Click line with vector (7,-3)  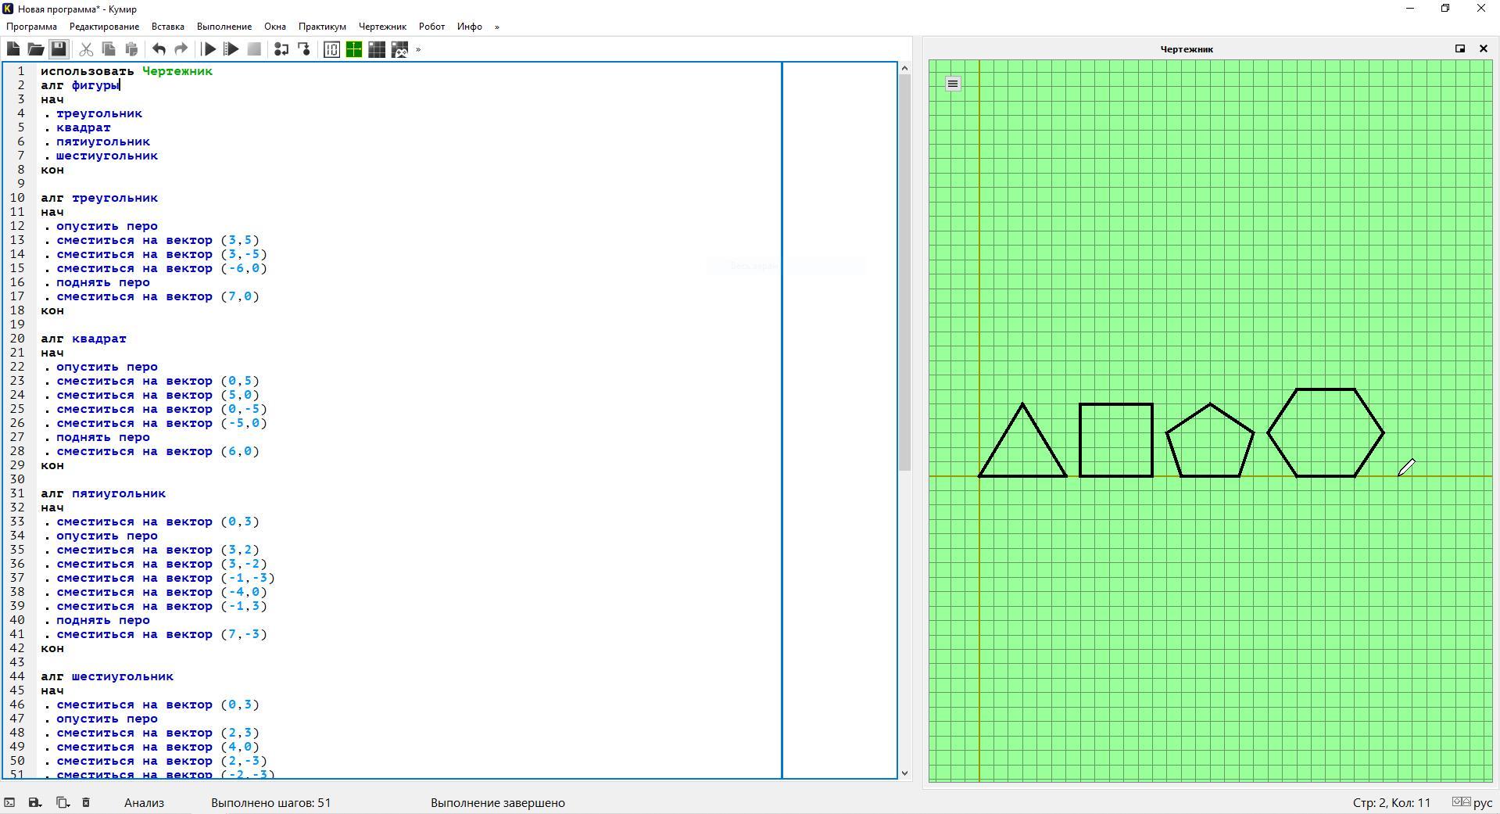pyautogui.click(x=162, y=634)
